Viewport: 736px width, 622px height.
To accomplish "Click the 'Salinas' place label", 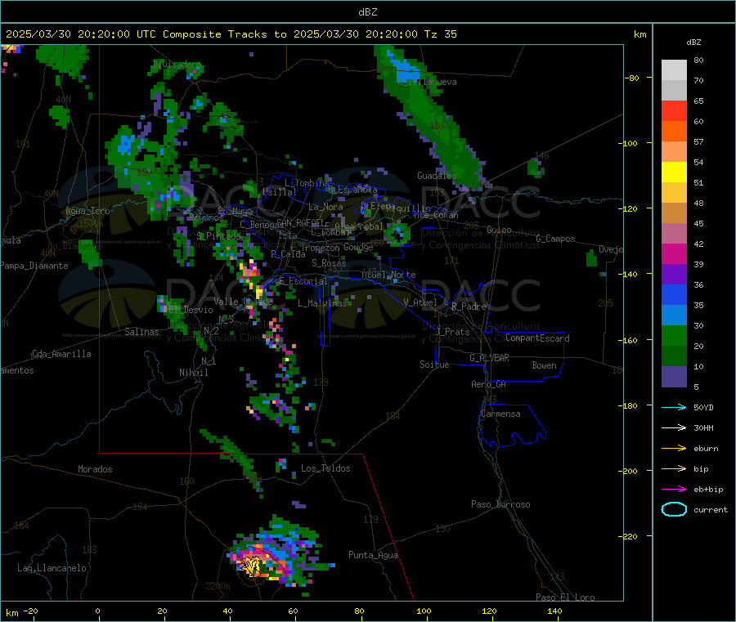I will click(141, 332).
